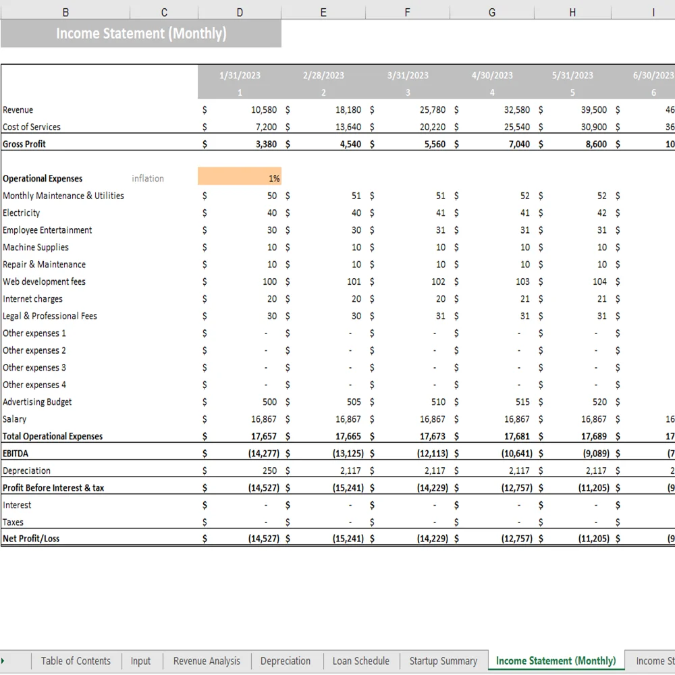The height and width of the screenshot is (675, 675).
Task: Go to the Depreciation worksheet
Action: click(x=286, y=661)
